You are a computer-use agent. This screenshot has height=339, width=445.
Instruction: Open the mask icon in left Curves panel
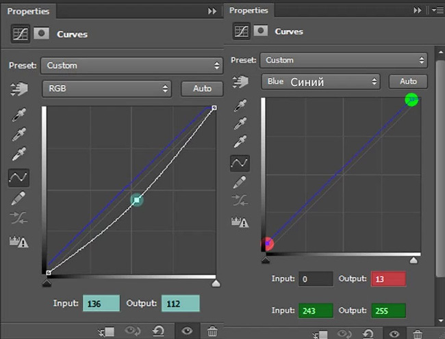(x=42, y=33)
